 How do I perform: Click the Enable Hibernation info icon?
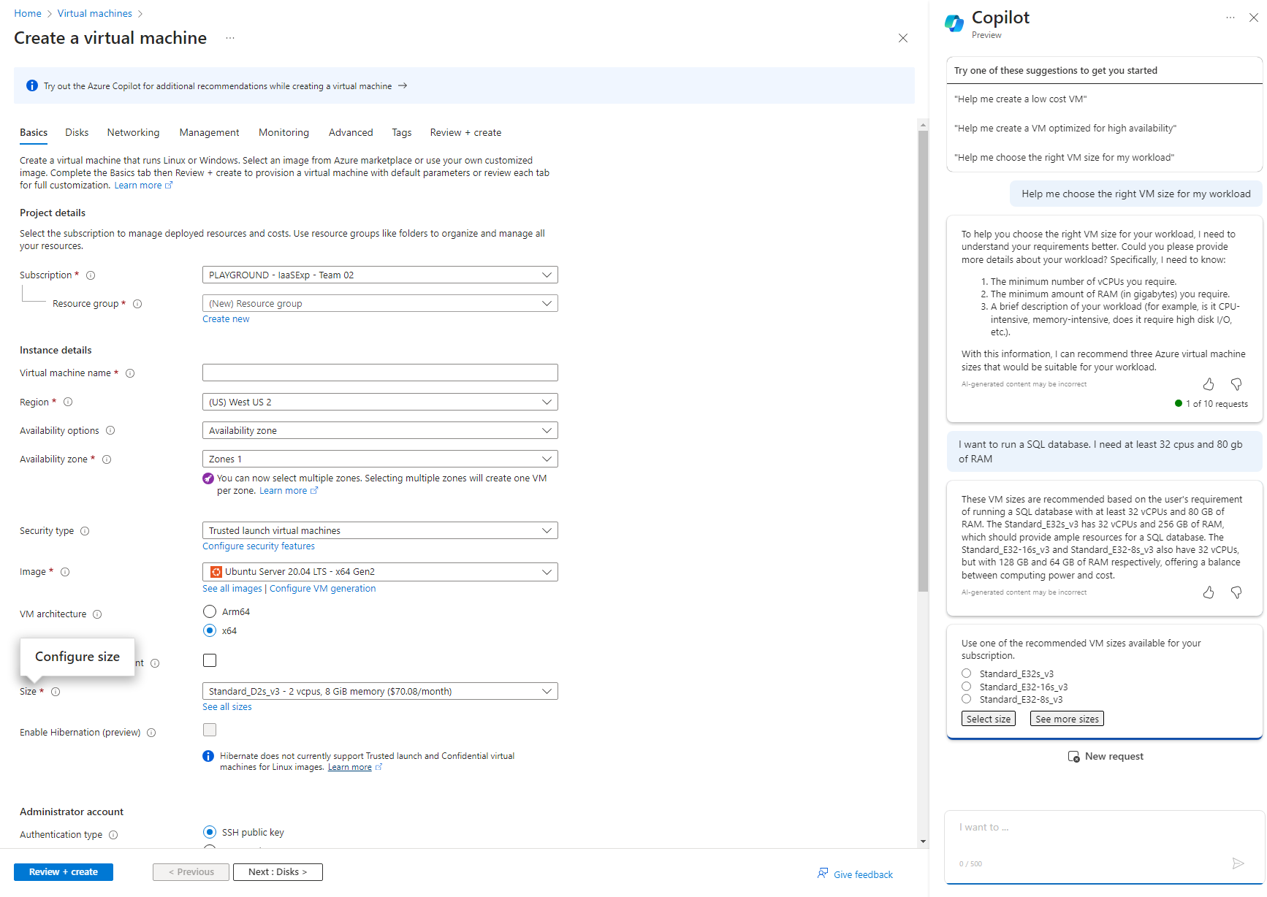[x=151, y=733]
